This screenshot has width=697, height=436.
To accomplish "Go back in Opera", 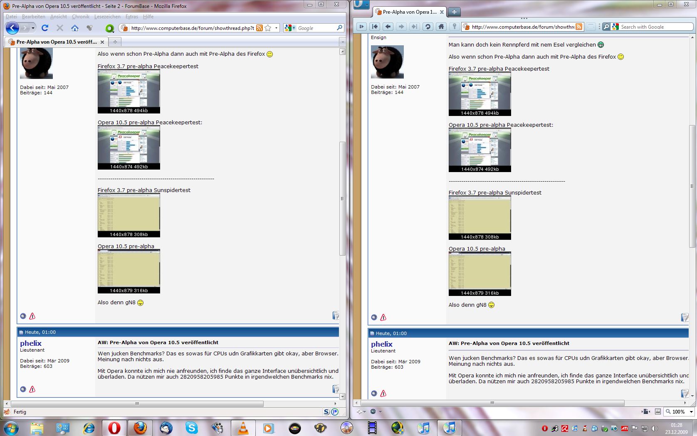I will pyautogui.click(x=388, y=27).
